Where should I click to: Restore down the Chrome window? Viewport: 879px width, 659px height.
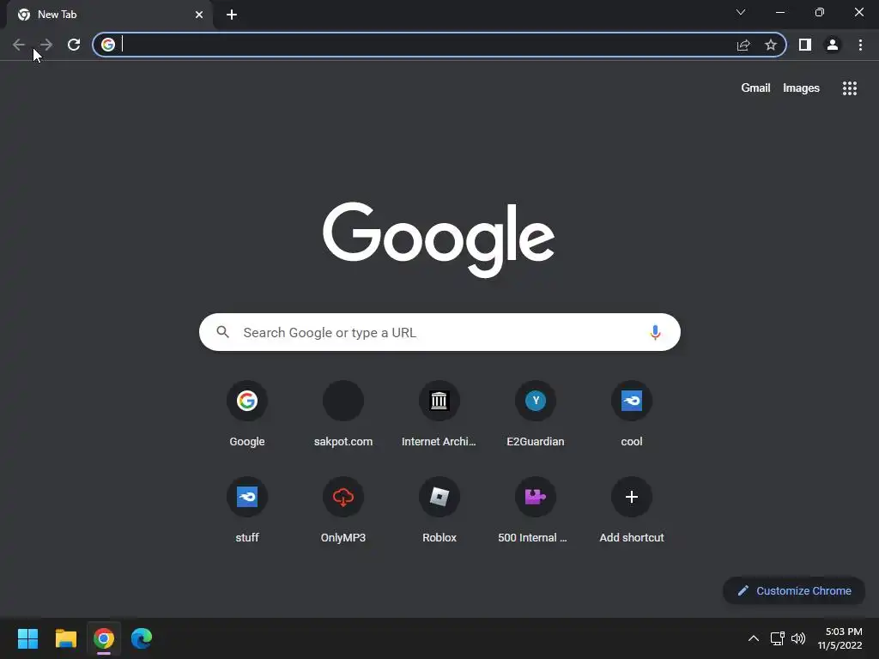[x=820, y=12]
